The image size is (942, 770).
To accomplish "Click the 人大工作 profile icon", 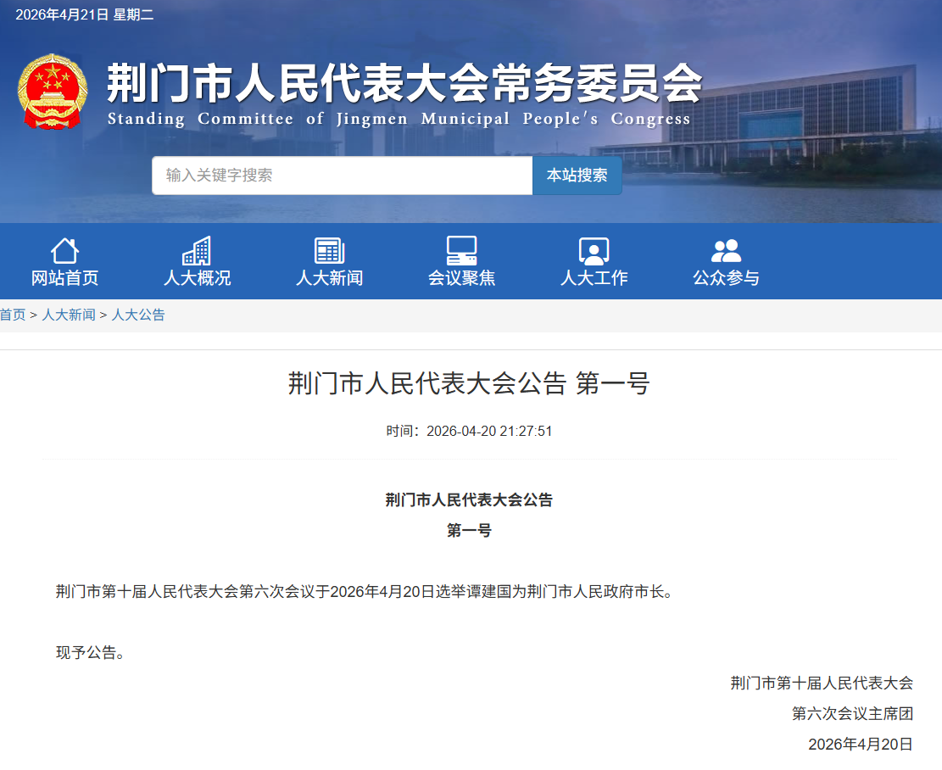I will (594, 249).
